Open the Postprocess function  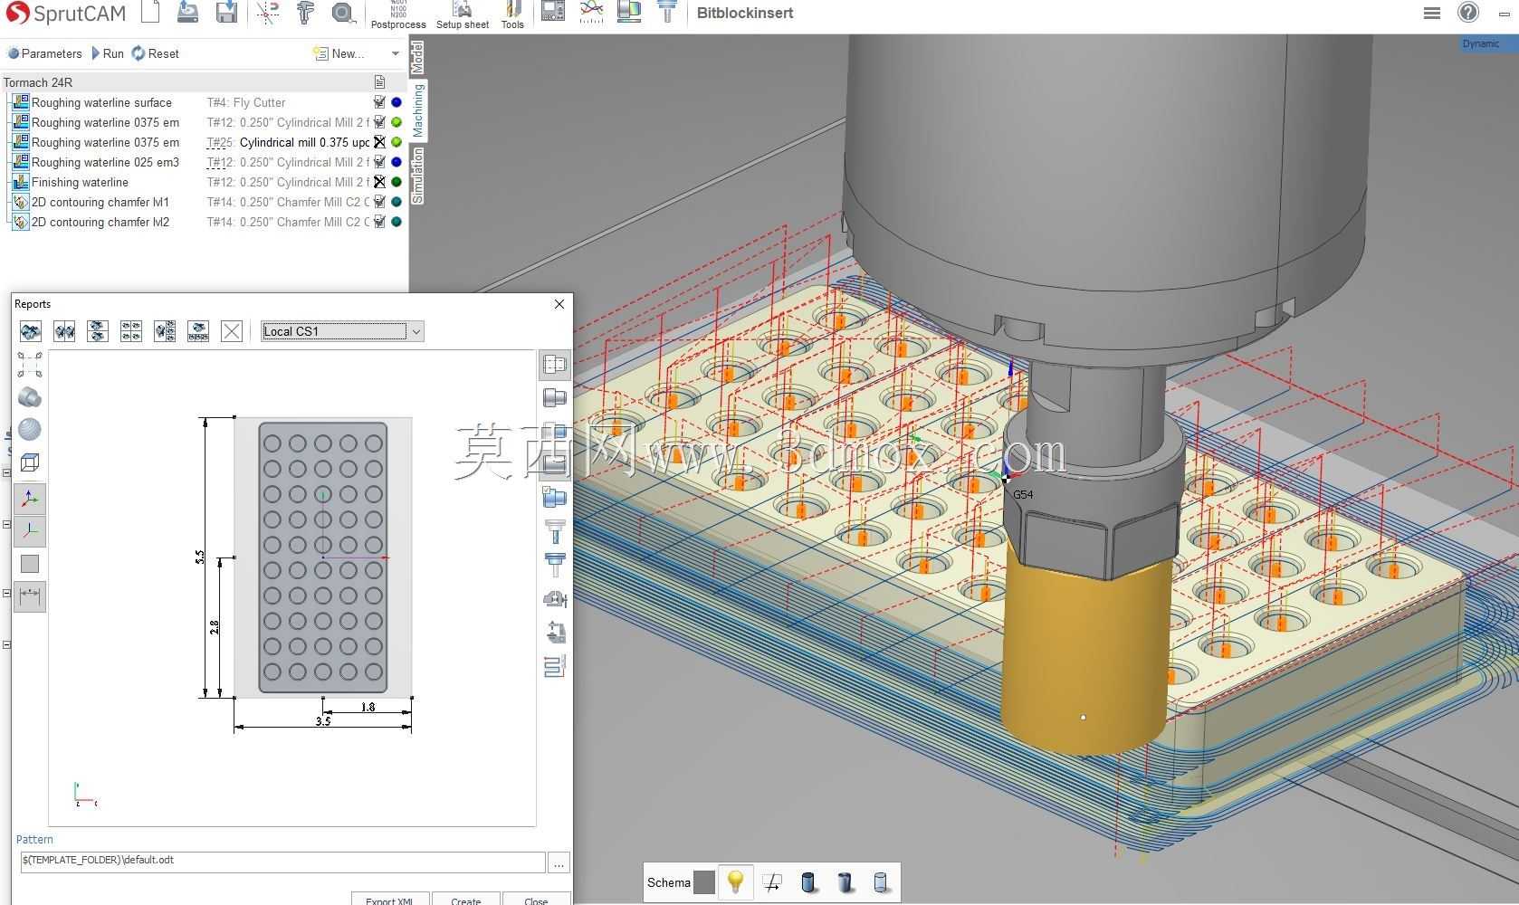tap(398, 15)
